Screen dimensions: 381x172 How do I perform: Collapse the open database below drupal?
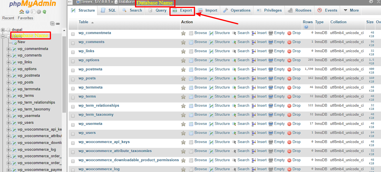(x=3, y=37)
